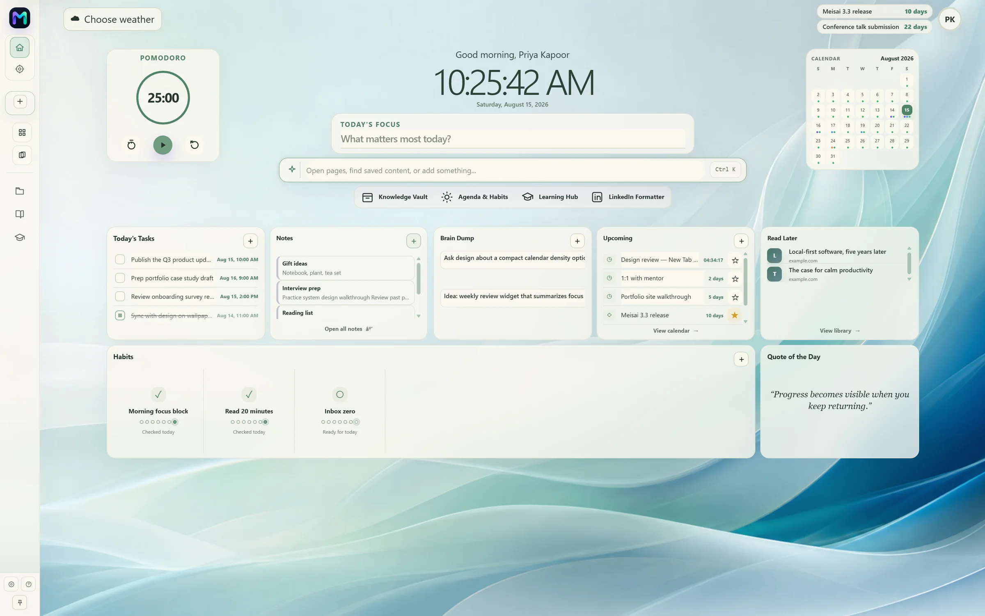Viewport: 985px width, 616px height.
Task: Click the Today's Focus input field
Action: [x=513, y=139]
